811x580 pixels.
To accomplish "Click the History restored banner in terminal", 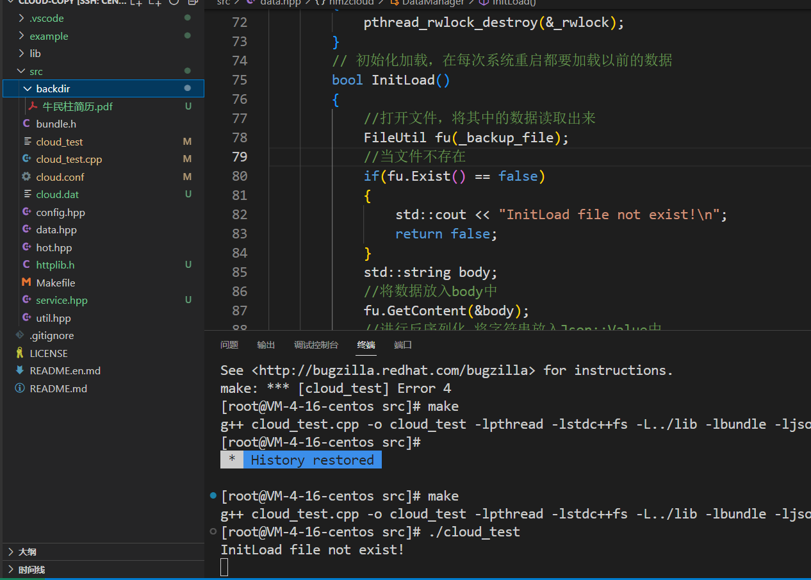I will pyautogui.click(x=300, y=460).
